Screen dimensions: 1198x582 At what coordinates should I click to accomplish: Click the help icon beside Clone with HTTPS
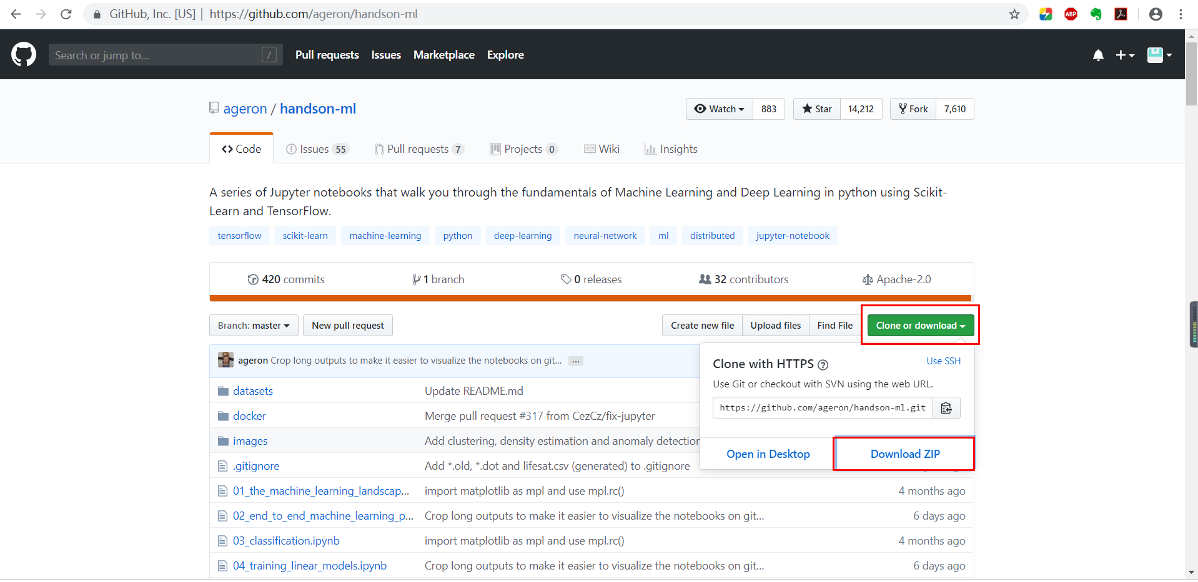coord(823,365)
